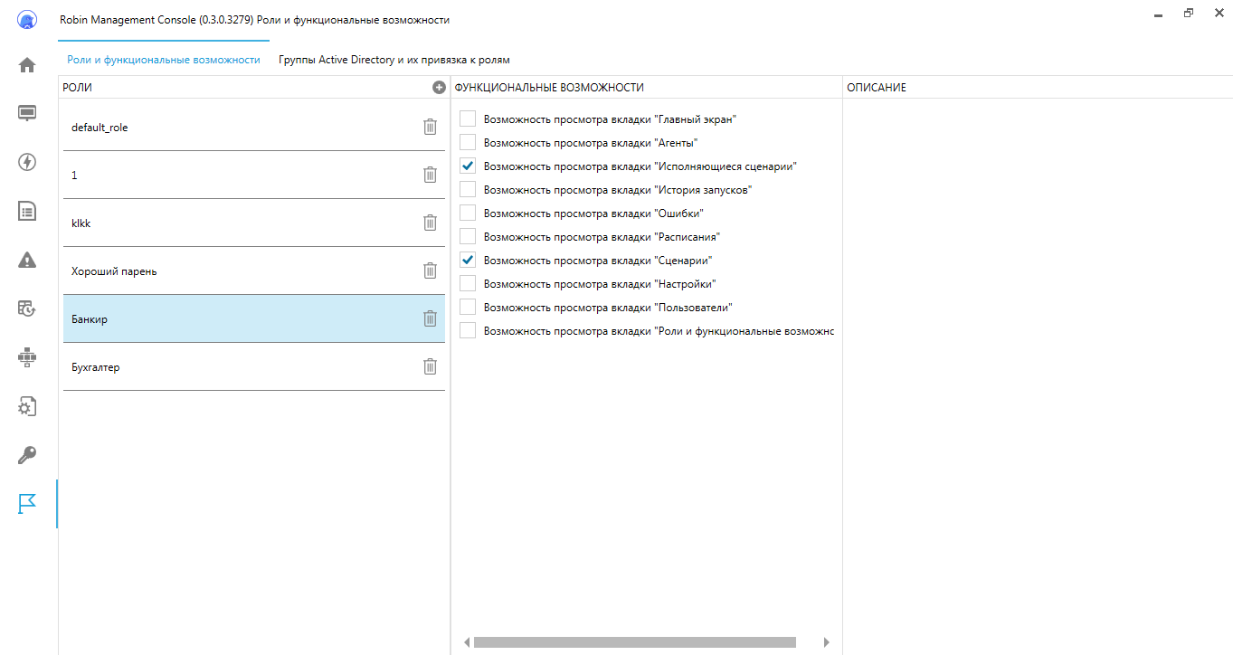
Task: Select the Банкир role row
Action: coord(254,318)
